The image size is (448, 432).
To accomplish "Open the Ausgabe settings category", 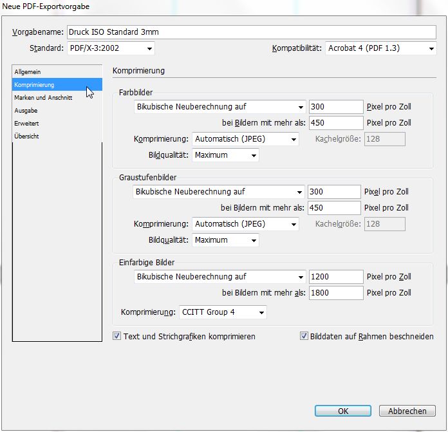I will pyautogui.click(x=26, y=111).
